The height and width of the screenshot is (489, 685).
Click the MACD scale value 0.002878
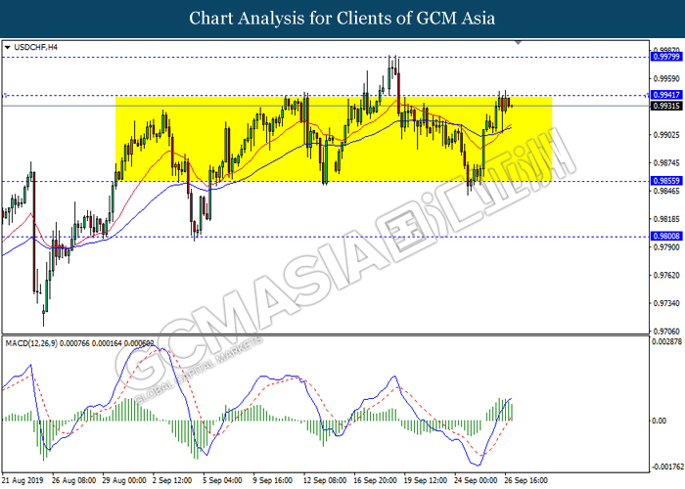click(x=666, y=341)
